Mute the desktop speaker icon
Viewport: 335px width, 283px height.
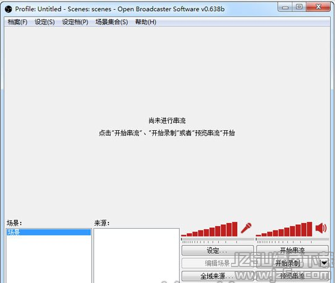click(321, 228)
